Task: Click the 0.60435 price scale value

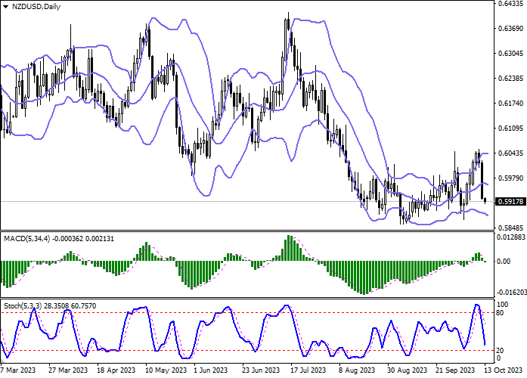Action: [510, 153]
